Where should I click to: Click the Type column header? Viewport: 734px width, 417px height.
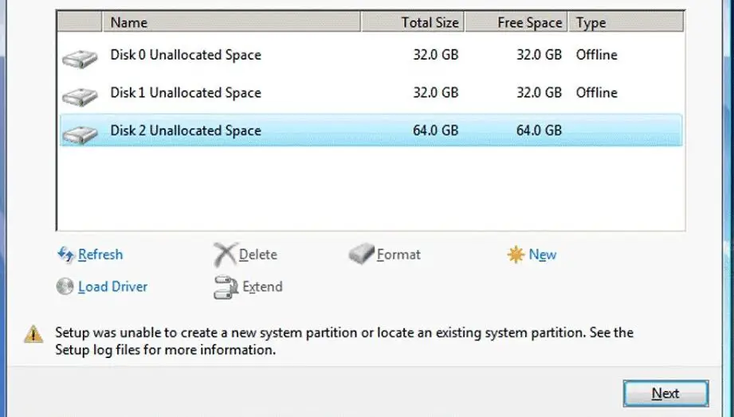(x=626, y=22)
